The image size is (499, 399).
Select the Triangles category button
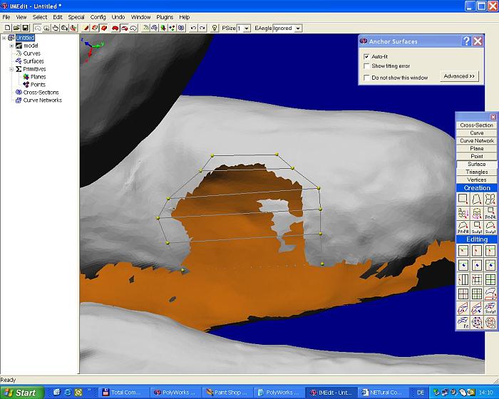[x=476, y=172]
